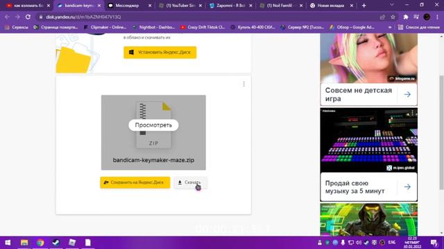This screenshot has width=444, height=249.
Task: Open the Roblox Studio taskbar icon
Action: pyautogui.click(x=72, y=243)
